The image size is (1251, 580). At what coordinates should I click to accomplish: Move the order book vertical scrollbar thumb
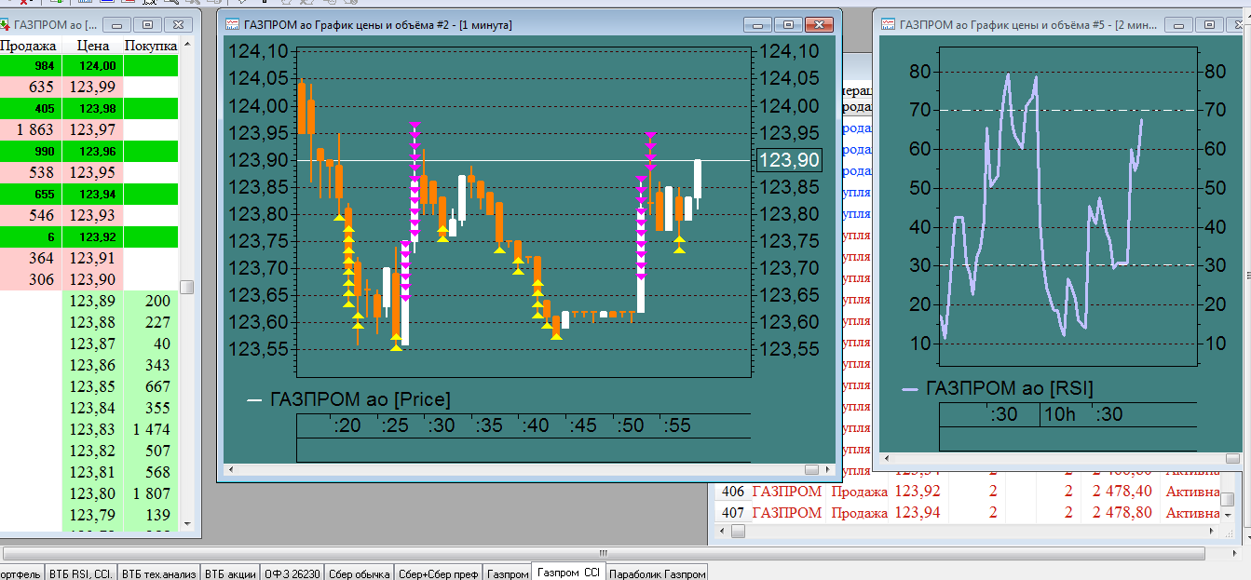pos(186,287)
